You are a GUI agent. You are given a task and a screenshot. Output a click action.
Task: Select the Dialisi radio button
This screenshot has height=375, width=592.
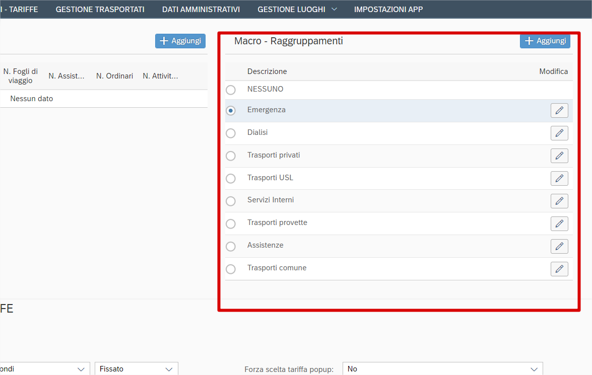point(231,133)
